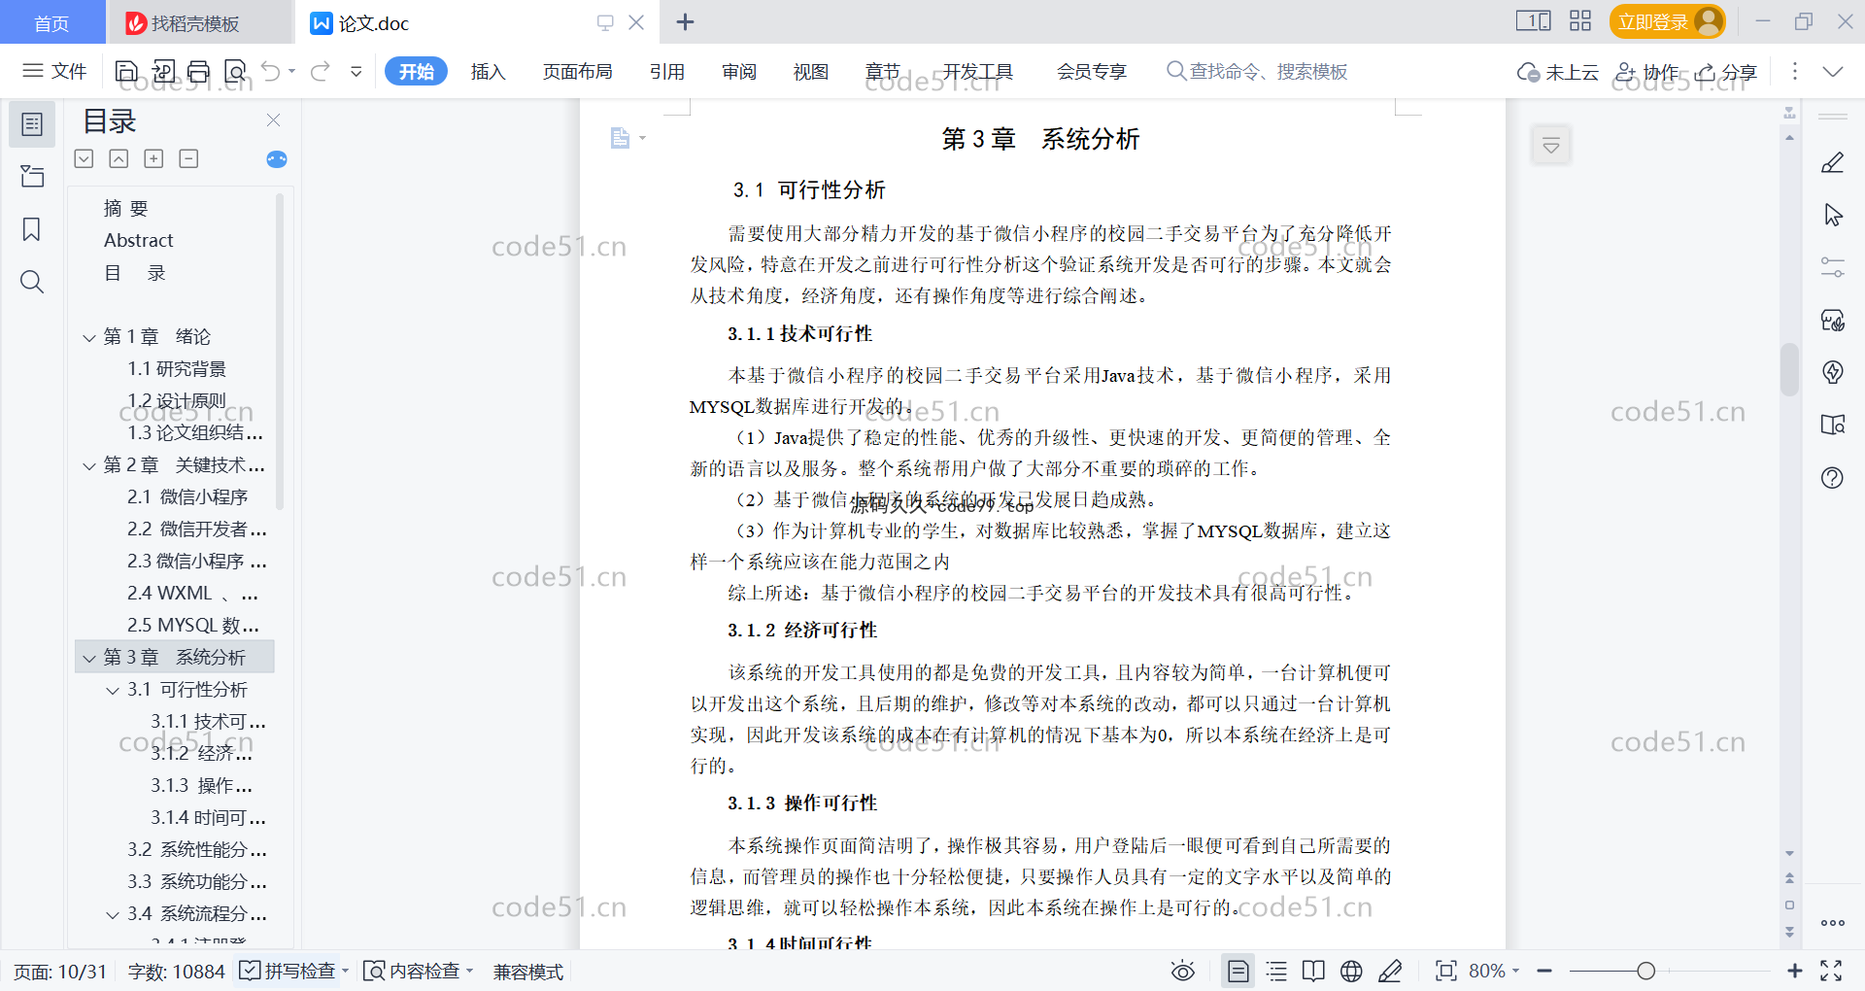Open the 视图 tab
Screen dimensions: 1865x991
[x=811, y=71]
